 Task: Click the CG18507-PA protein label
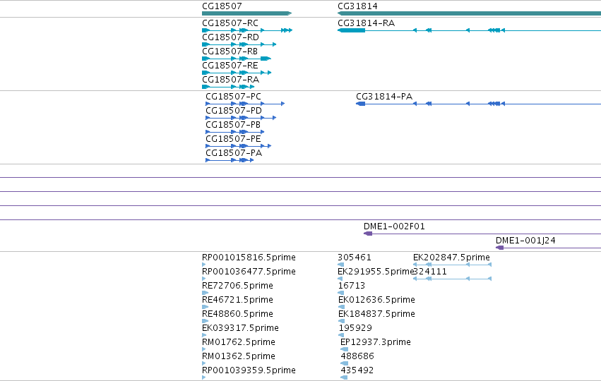coord(234,153)
